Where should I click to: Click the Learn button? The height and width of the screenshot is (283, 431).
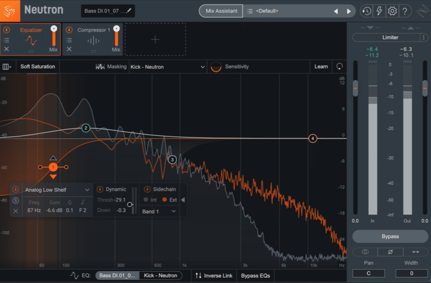click(321, 67)
